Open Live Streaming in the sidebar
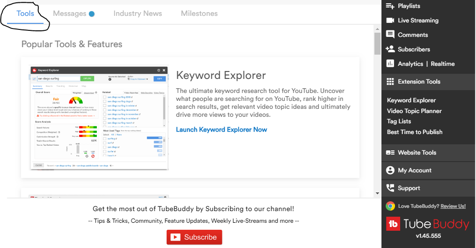 pyautogui.click(x=418, y=20)
